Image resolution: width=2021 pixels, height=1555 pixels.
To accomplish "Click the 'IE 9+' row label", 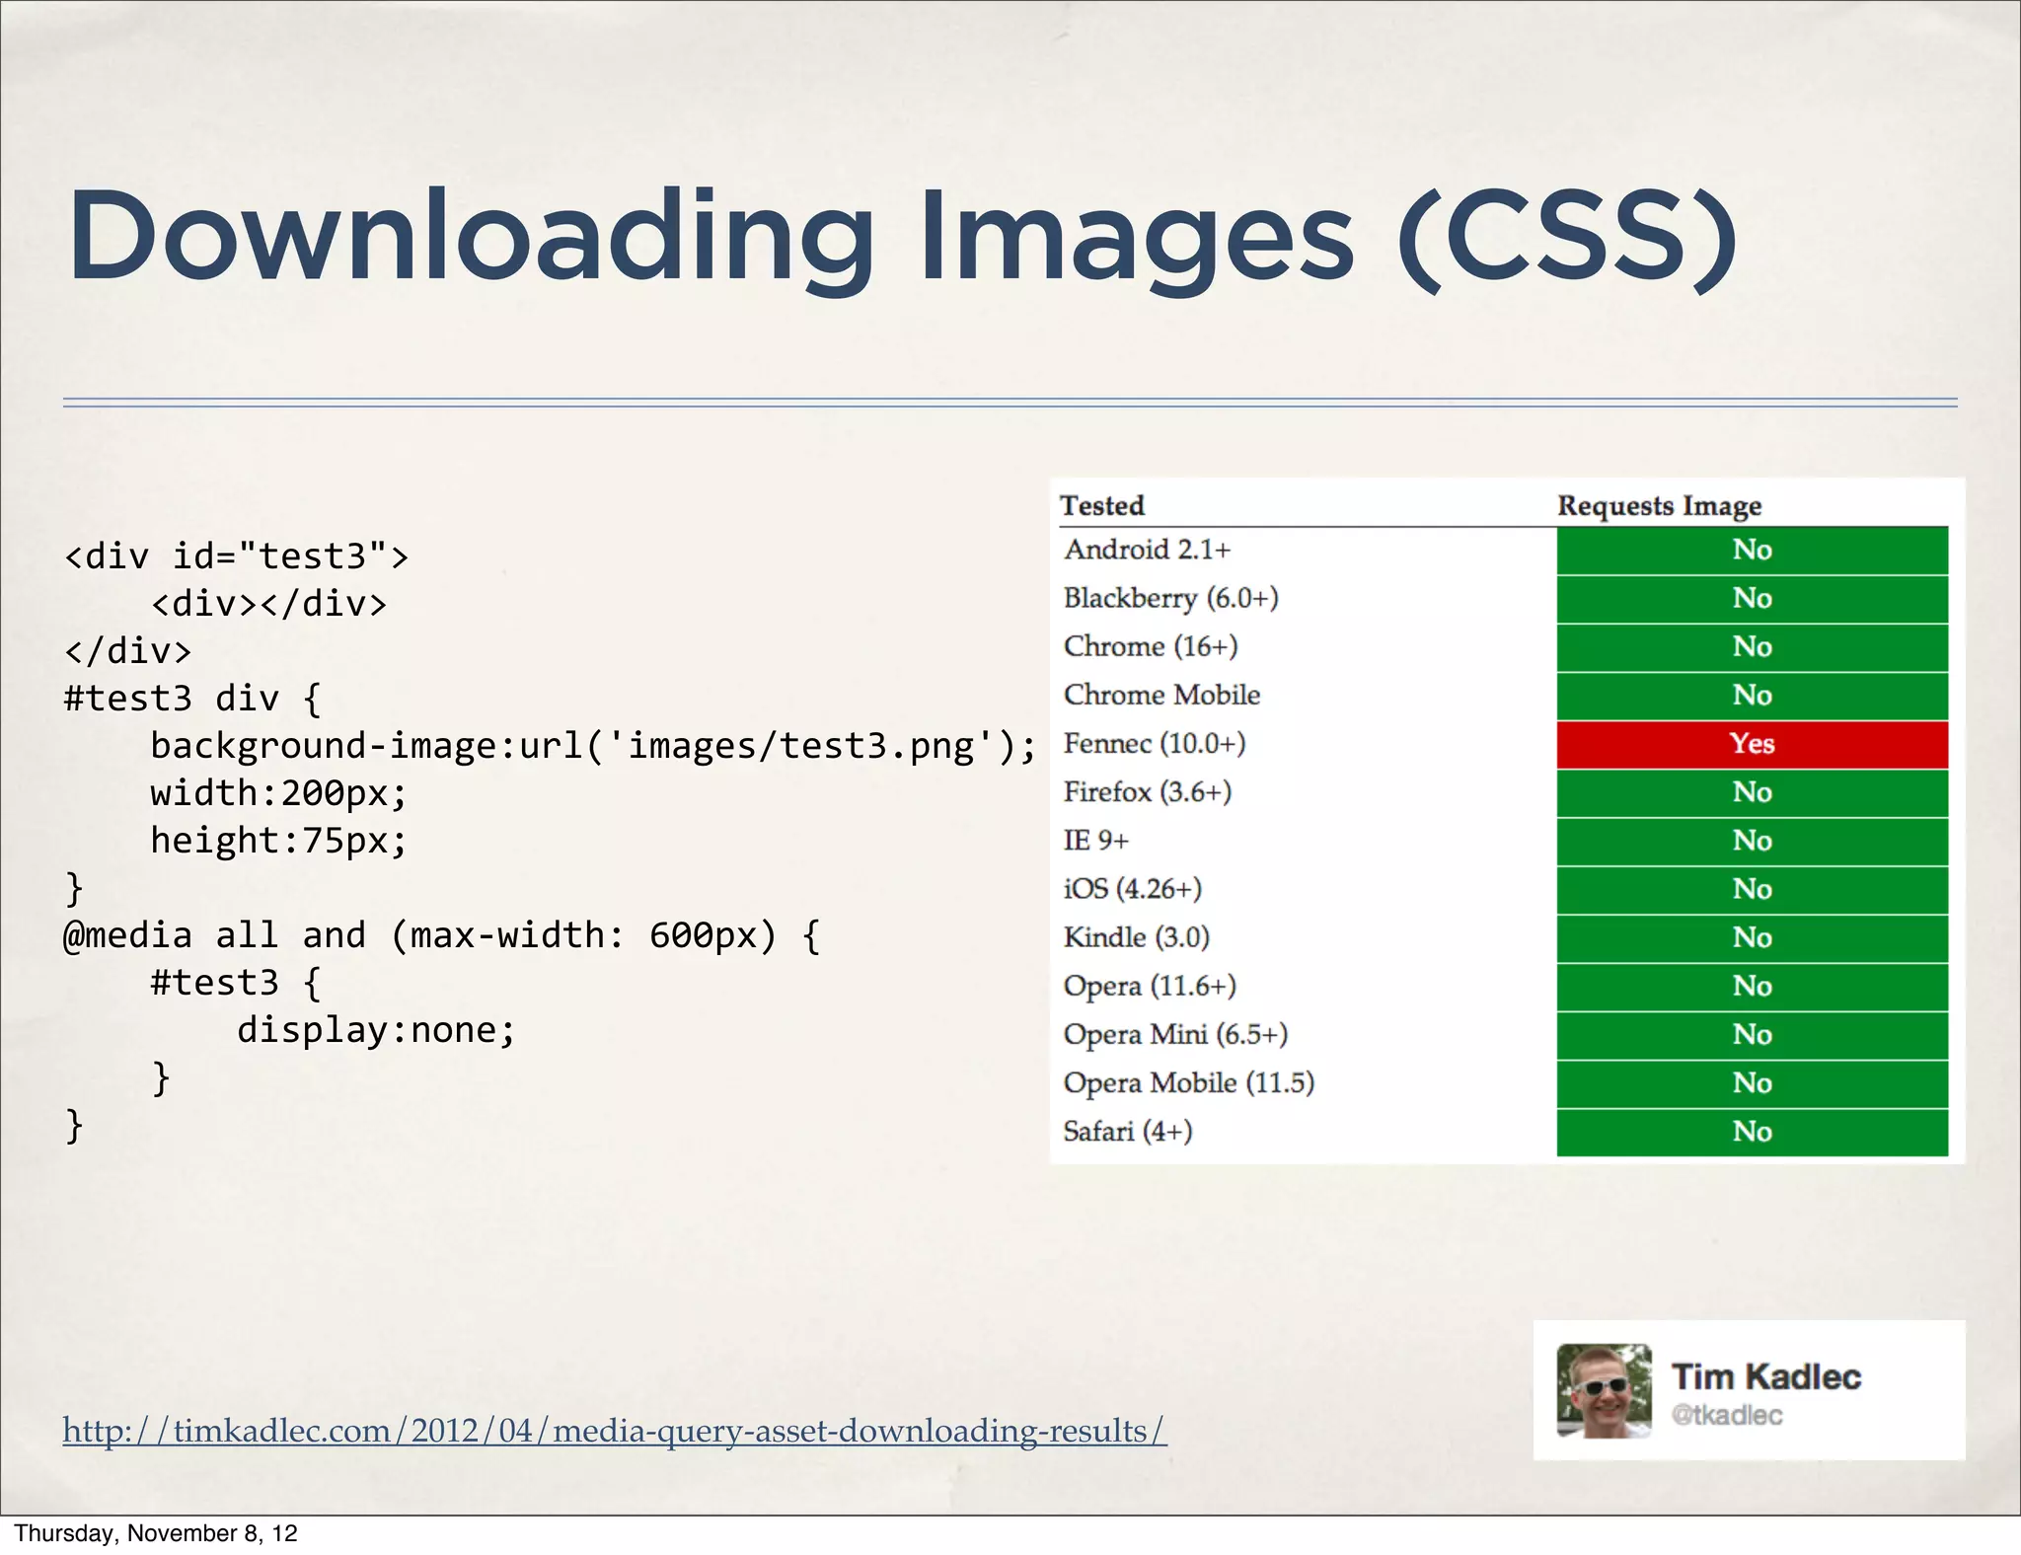I will [1095, 841].
